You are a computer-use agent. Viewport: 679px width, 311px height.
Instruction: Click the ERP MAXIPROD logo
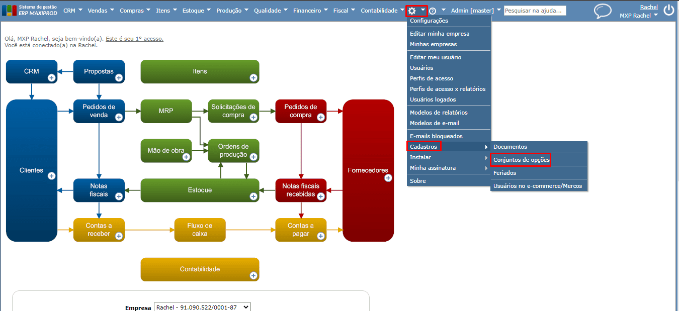click(30, 10)
